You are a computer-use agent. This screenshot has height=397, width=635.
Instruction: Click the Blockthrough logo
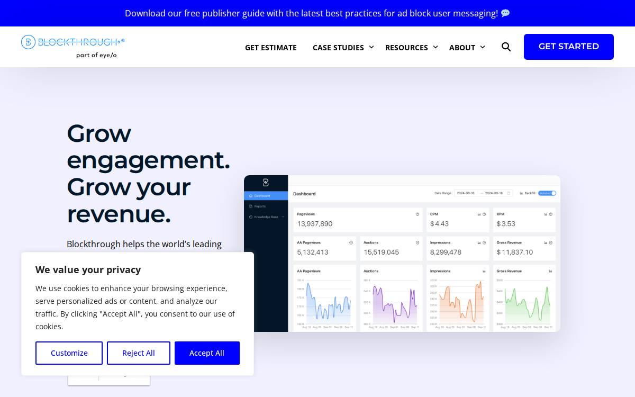pyautogui.click(x=73, y=47)
